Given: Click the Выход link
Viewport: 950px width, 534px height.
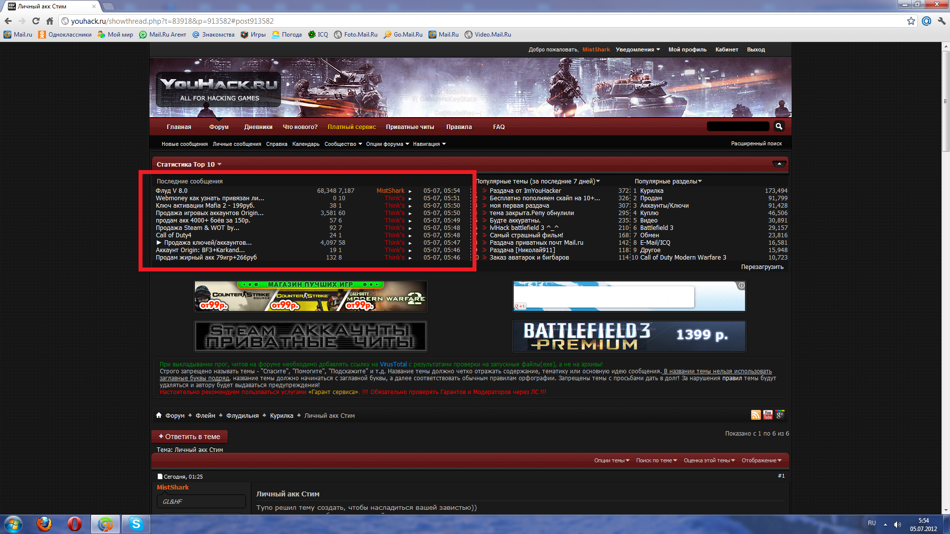Looking at the screenshot, I should [x=756, y=49].
